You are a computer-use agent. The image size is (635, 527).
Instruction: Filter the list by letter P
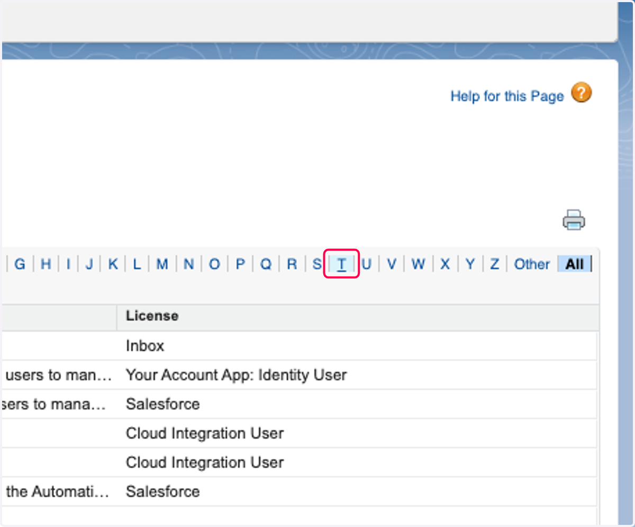[x=240, y=264]
